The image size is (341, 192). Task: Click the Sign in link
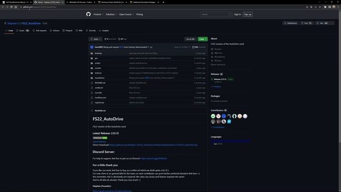tap(238, 14)
